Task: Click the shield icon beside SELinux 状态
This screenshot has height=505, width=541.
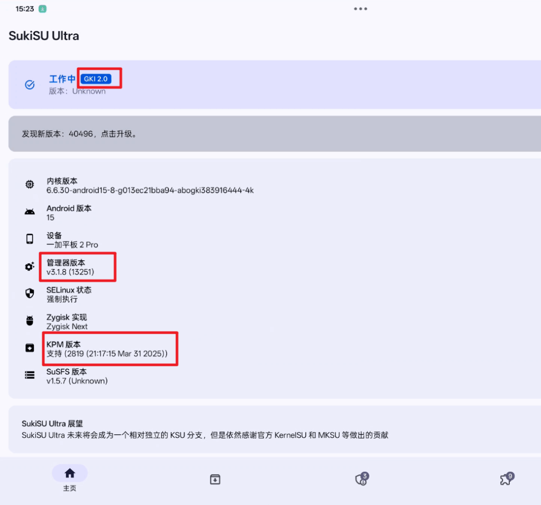Action: pos(29,293)
